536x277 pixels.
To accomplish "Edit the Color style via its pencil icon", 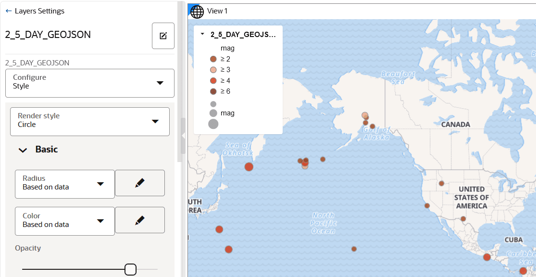I will pyautogui.click(x=139, y=221).
